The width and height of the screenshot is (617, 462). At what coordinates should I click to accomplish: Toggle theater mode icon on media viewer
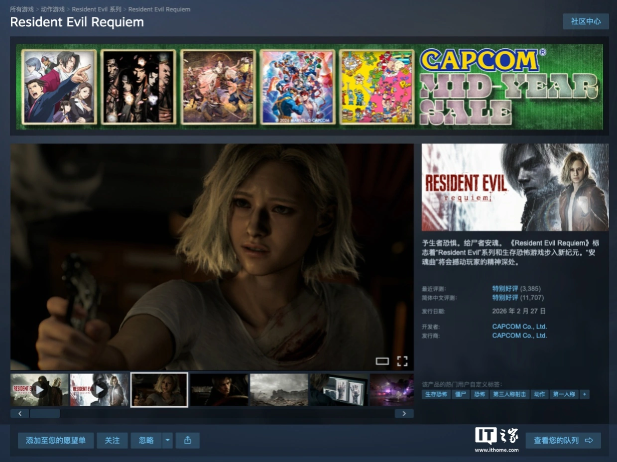[382, 361]
